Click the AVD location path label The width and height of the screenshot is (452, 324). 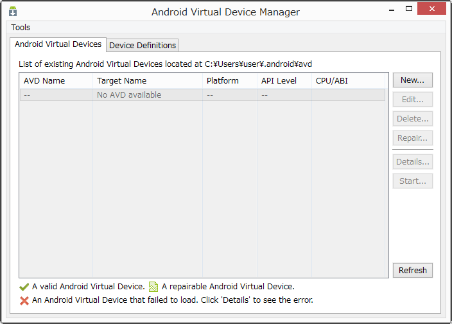point(165,64)
